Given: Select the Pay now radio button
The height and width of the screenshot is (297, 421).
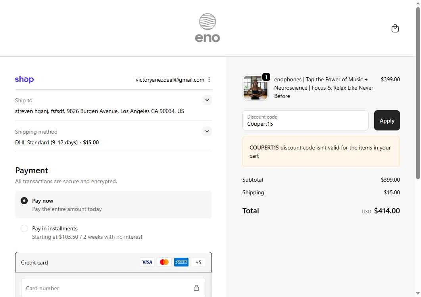Looking at the screenshot, I should point(24,201).
